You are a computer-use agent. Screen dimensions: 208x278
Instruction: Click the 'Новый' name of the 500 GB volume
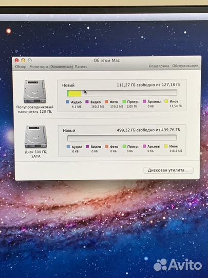69,130
